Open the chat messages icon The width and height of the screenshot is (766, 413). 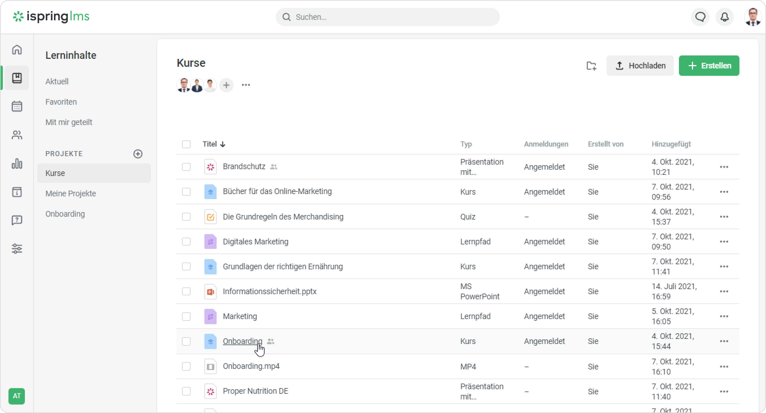700,17
